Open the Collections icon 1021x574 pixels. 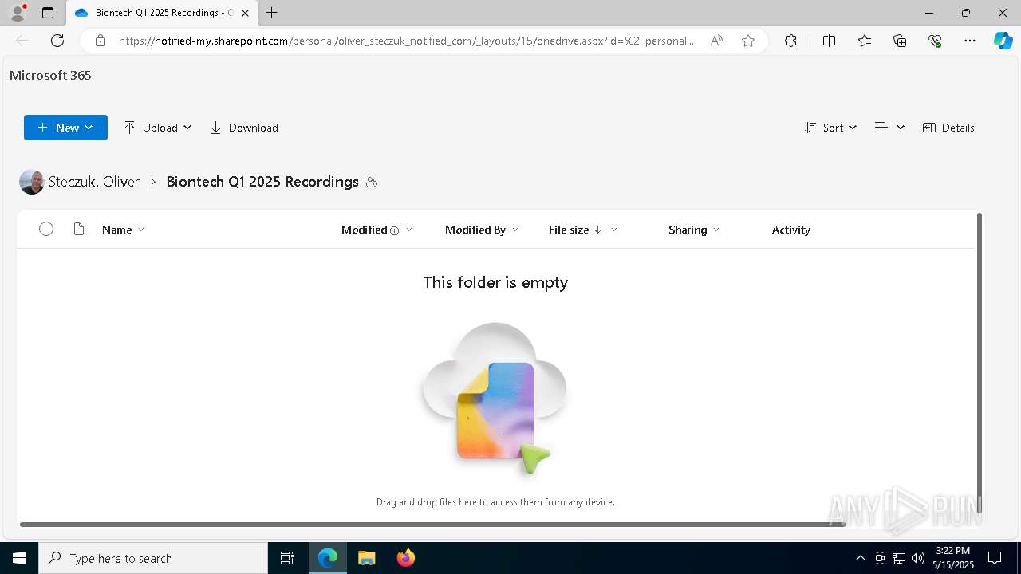coord(900,41)
